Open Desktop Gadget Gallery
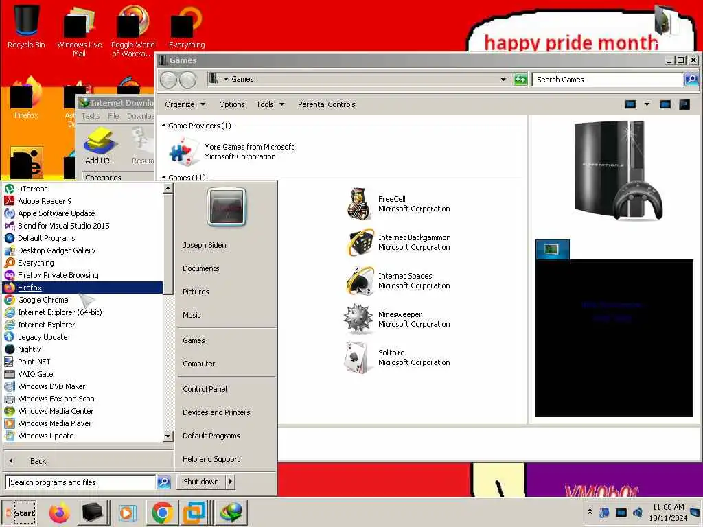The image size is (703, 527). click(83, 250)
